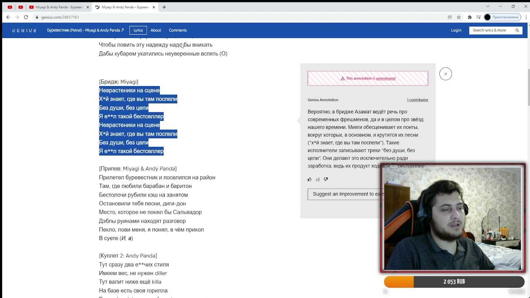Jump to the Comments section
Screen dimensions: 530x298
pyautogui.click(x=178, y=30)
